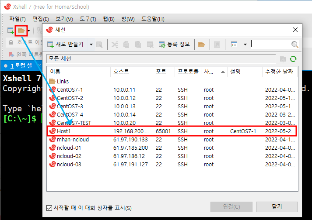Close the 로컬 셸 tab with its x
The height and width of the screenshot is (220, 312).
39,65
